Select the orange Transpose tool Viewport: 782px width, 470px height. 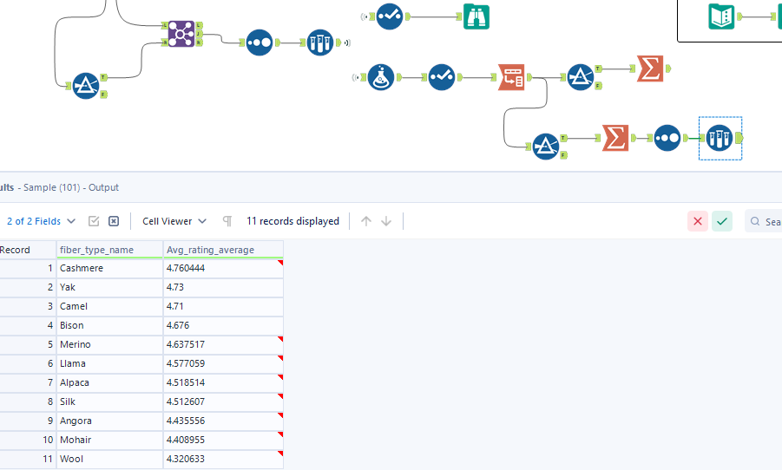(511, 77)
